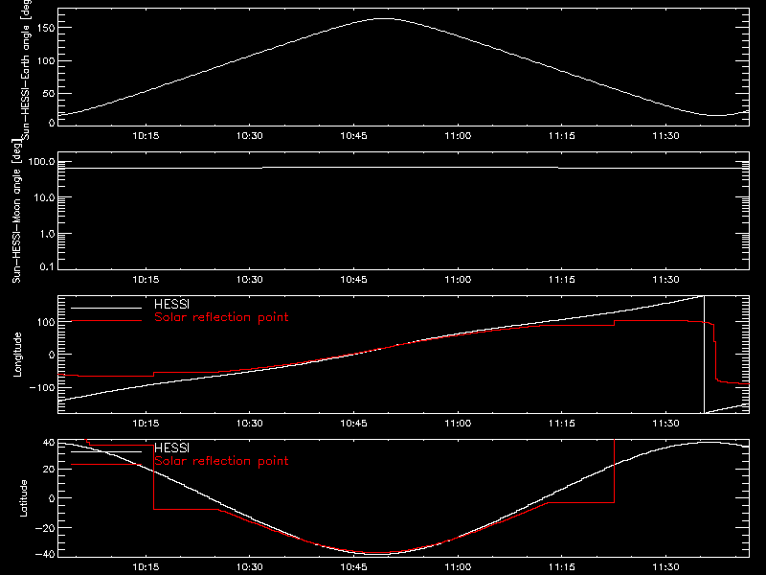Image resolution: width=766 pixels, height=575 pixels.
Task: Select 11:15 time label under Earth angle plot
Action: (562, 135)
